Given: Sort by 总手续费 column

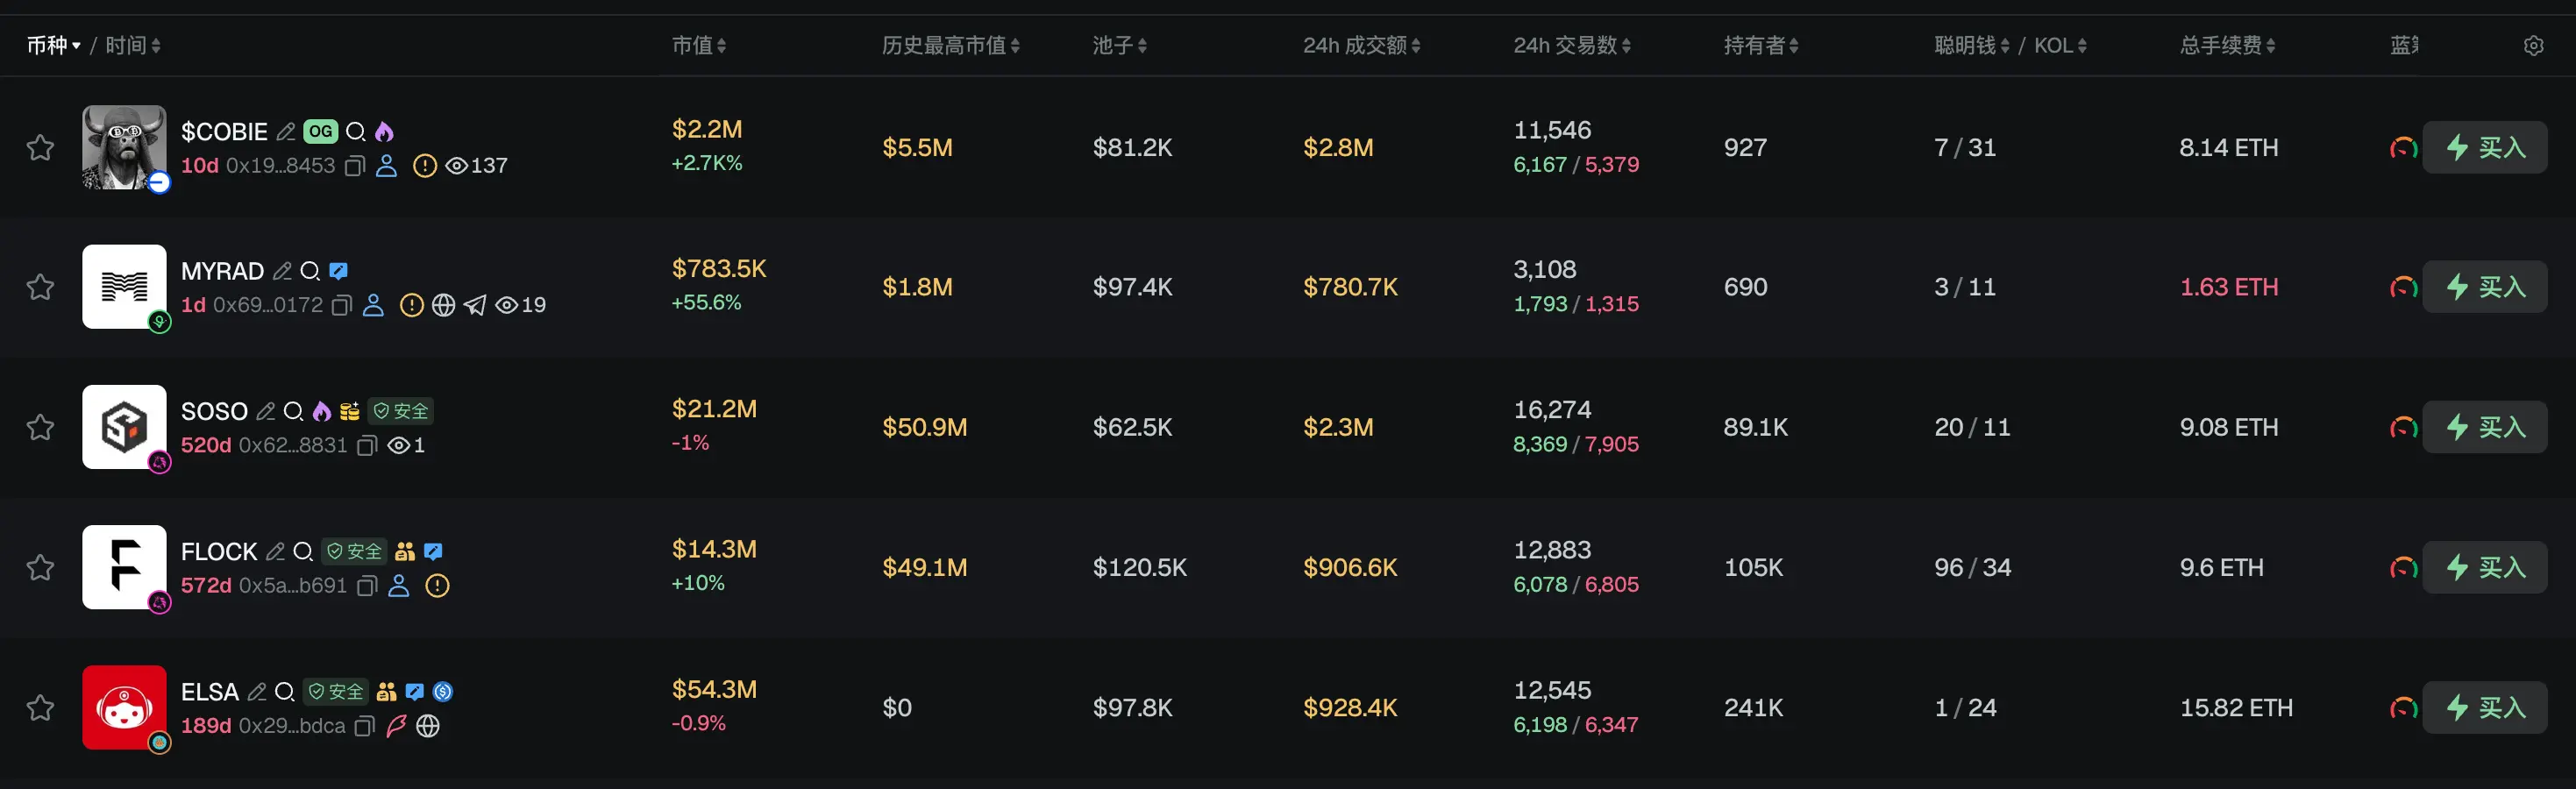Looking at the screenshot, I should 2228,45.
